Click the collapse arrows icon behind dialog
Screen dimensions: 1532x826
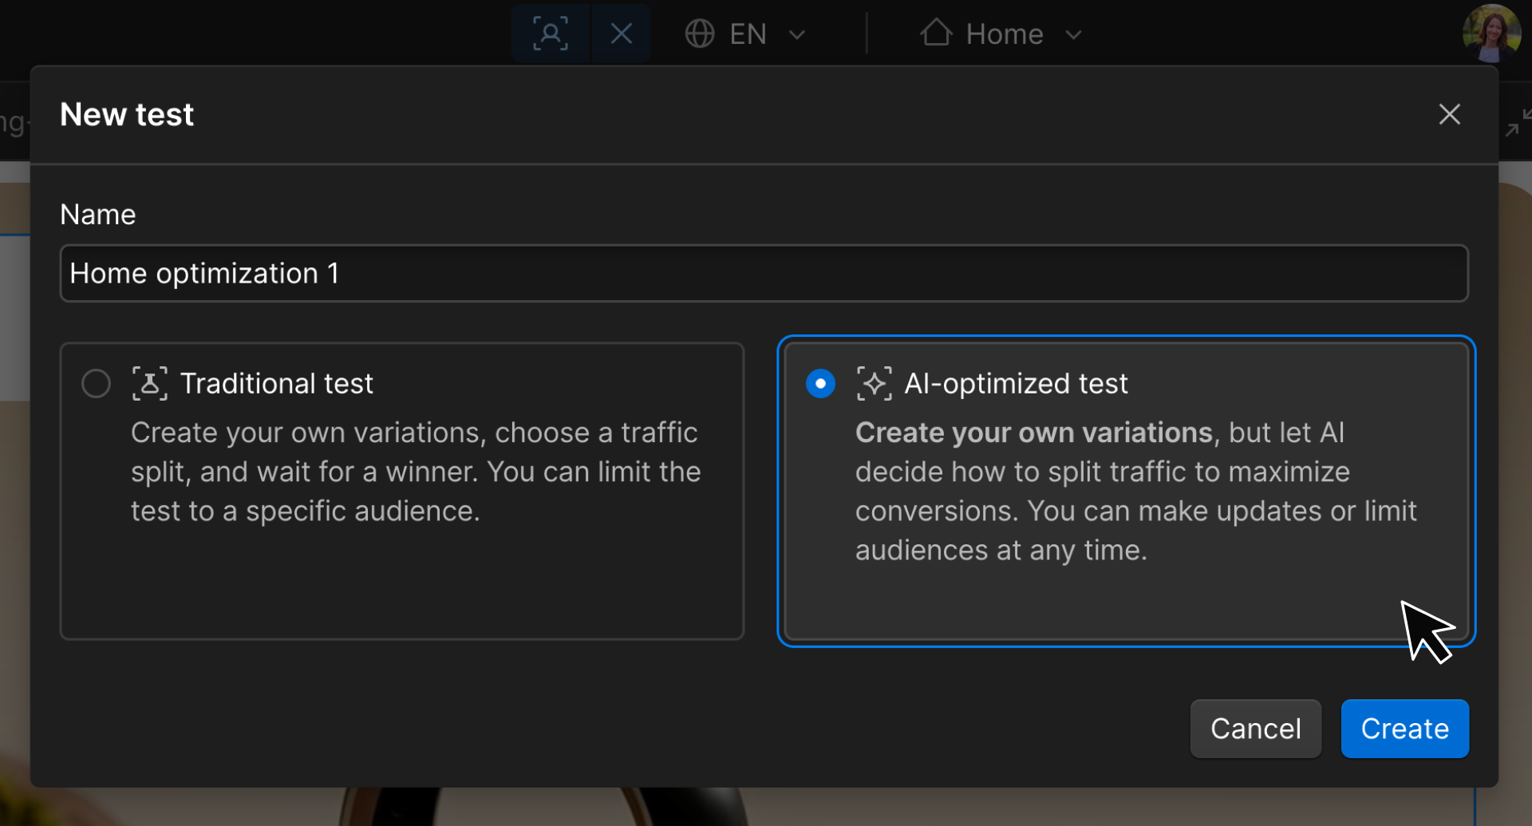[x=1518, y=122]
